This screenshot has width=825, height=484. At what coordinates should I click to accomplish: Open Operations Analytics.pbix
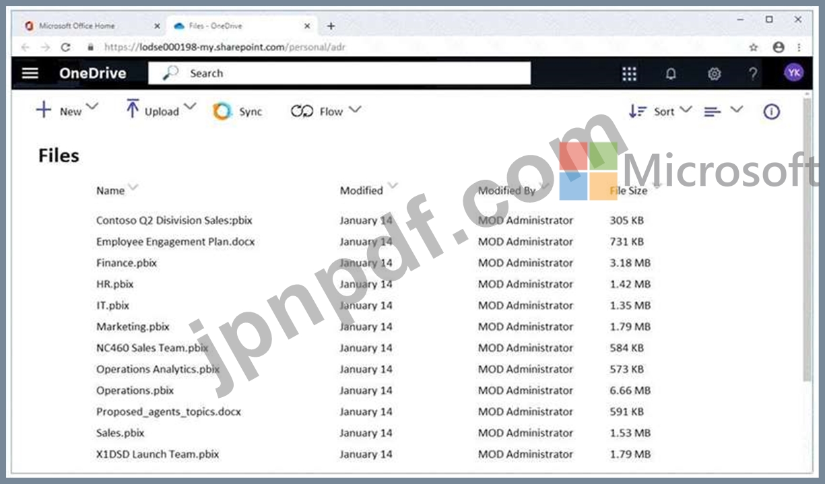[x=158, y=369]
